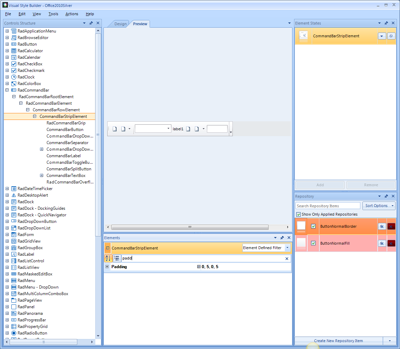
Task: Click the RadDesktopAlert warning icon
Action: 14,195
